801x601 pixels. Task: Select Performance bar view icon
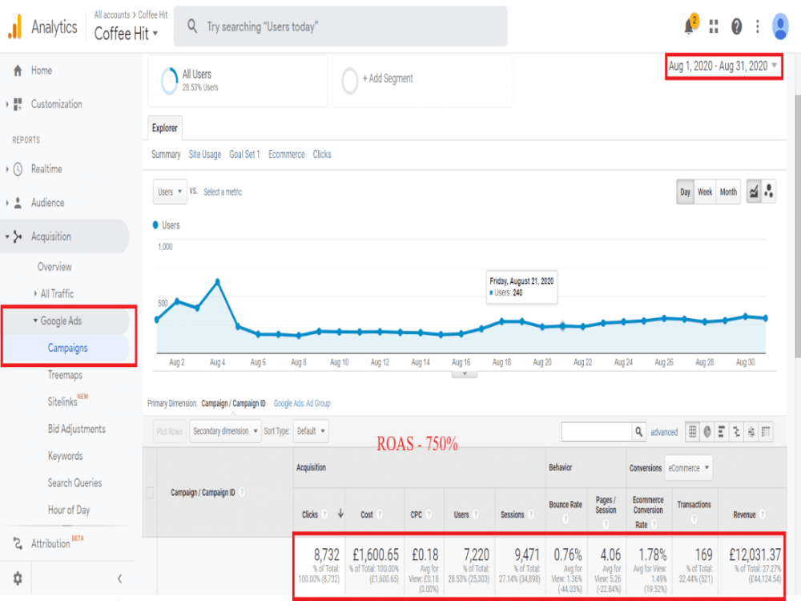(722, 432)
